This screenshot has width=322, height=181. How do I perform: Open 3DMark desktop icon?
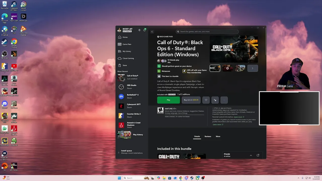coord(14,55)
